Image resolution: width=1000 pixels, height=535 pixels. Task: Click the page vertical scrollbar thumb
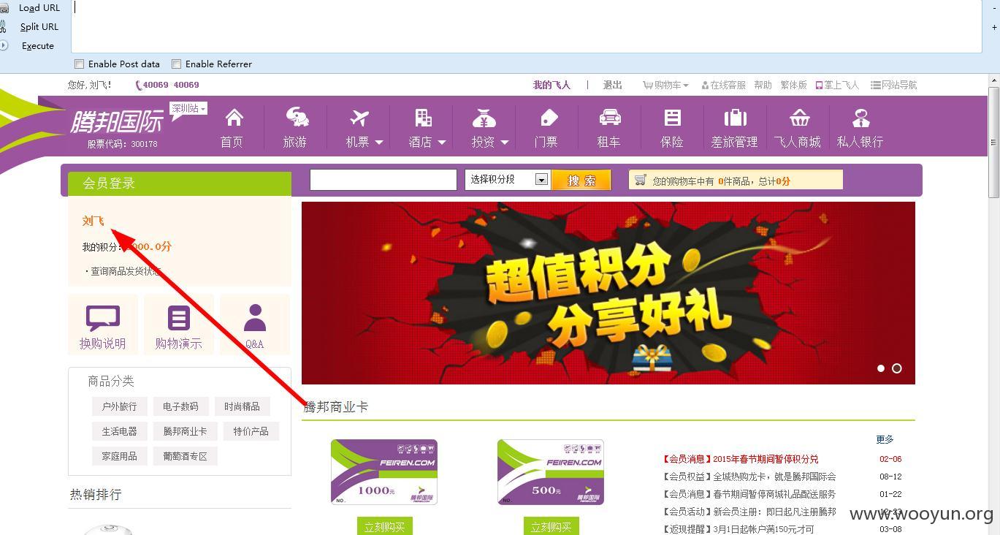(x=993, y=141)
